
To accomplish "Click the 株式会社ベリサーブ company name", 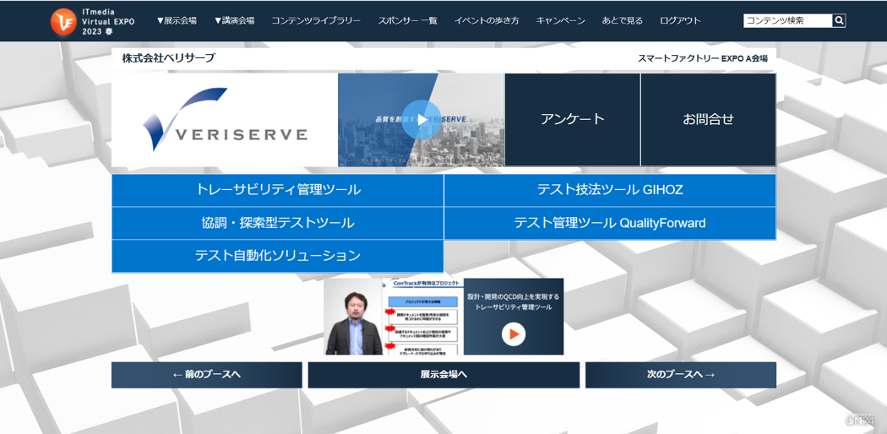I will point(169,57).
